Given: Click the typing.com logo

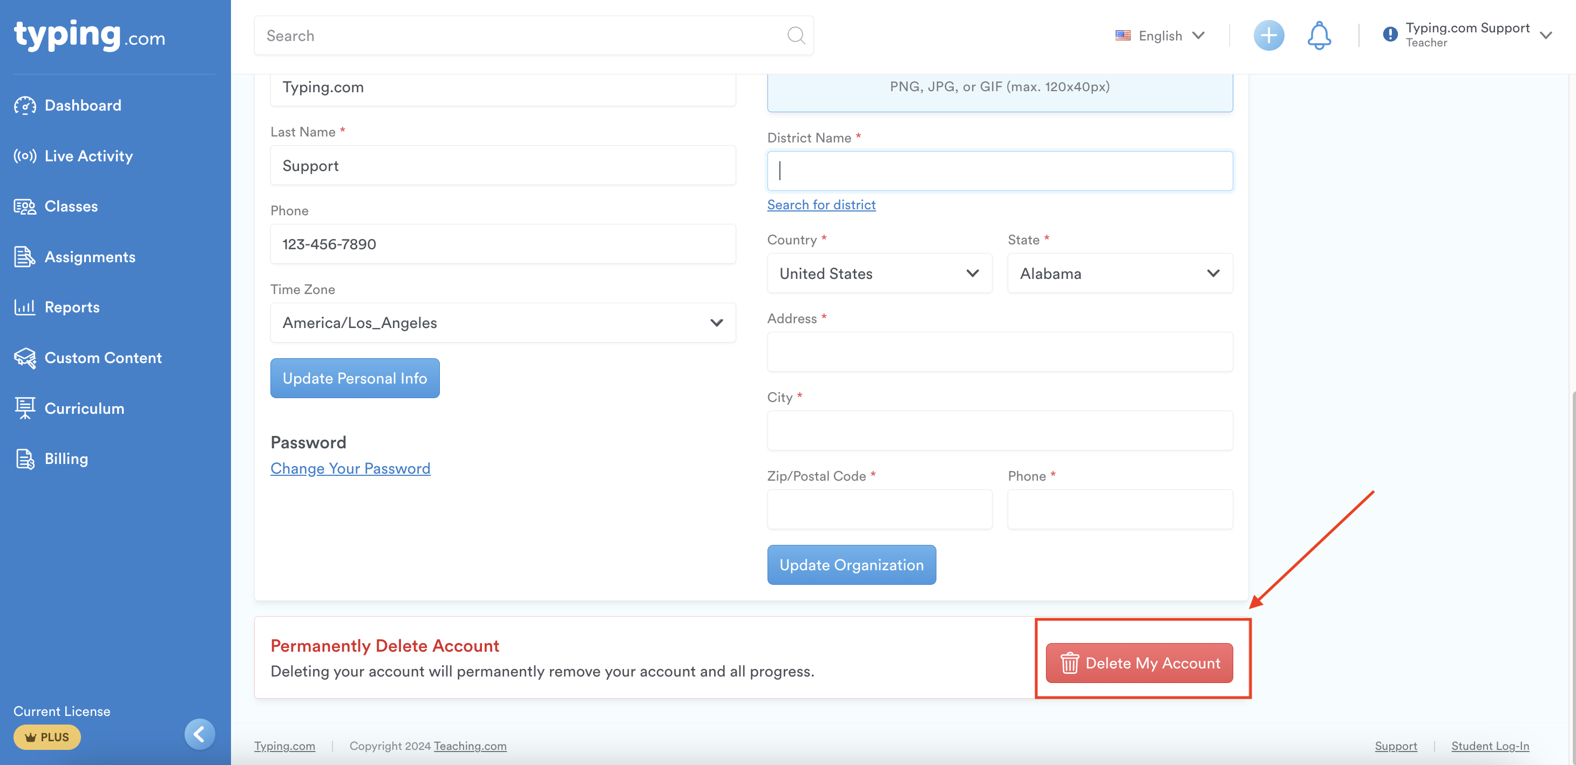Looking at the screenshot, I should click(x=90, y=35).
